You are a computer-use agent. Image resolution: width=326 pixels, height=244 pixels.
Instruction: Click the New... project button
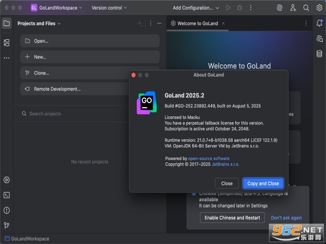90,57
